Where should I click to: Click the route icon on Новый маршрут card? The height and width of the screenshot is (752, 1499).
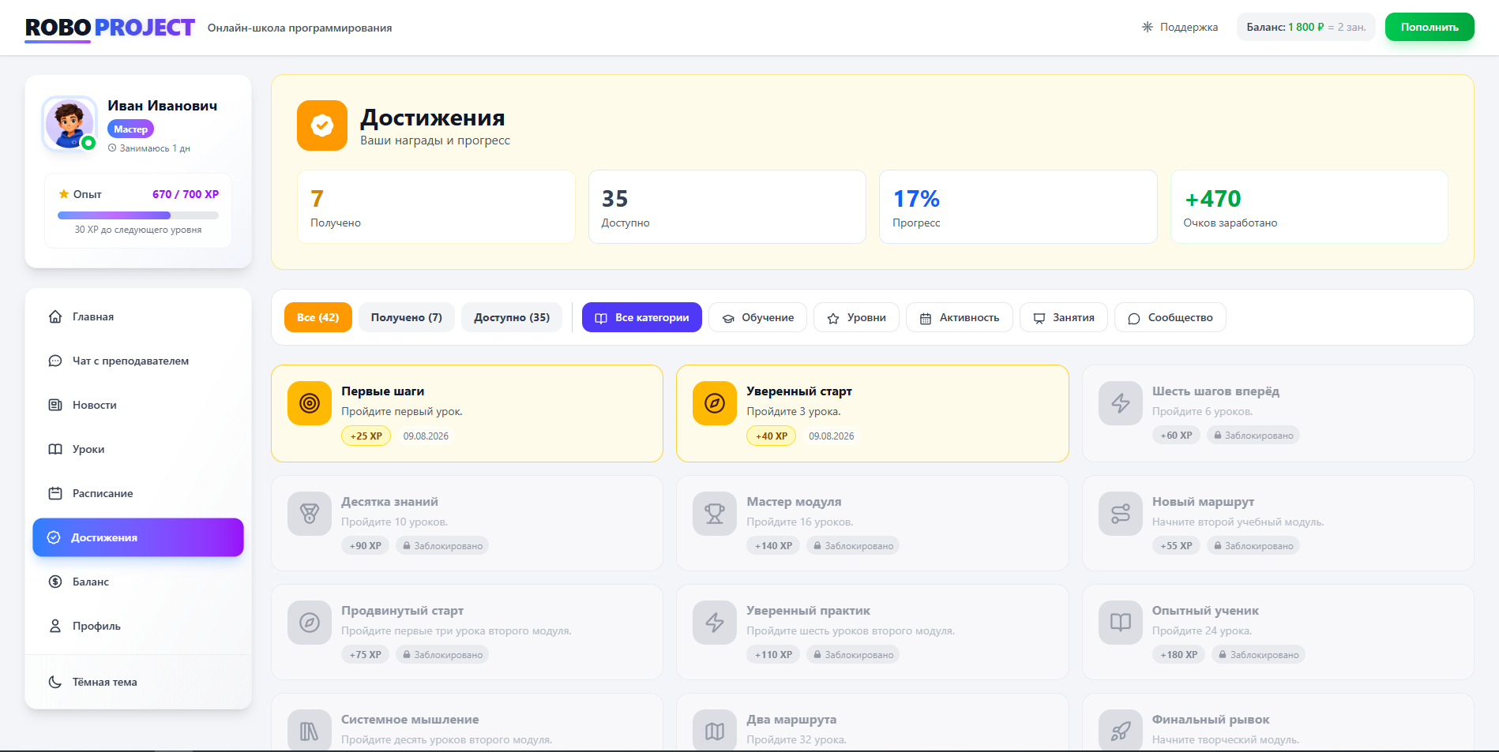pyautogui.click(x=1121, y=514)
